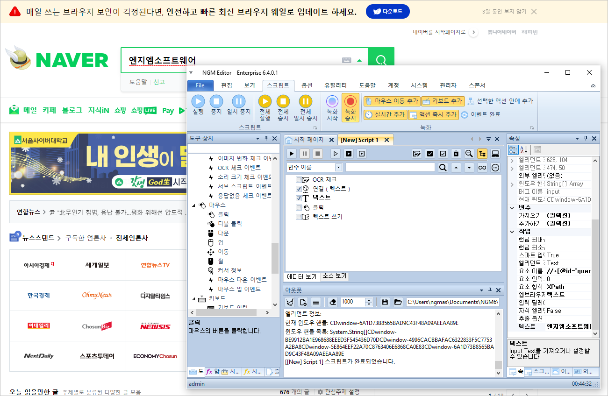The height and width of the screenshot is (396, 608).
Task: Switch to 소스 보기 view tab
Action: point(335,276)
